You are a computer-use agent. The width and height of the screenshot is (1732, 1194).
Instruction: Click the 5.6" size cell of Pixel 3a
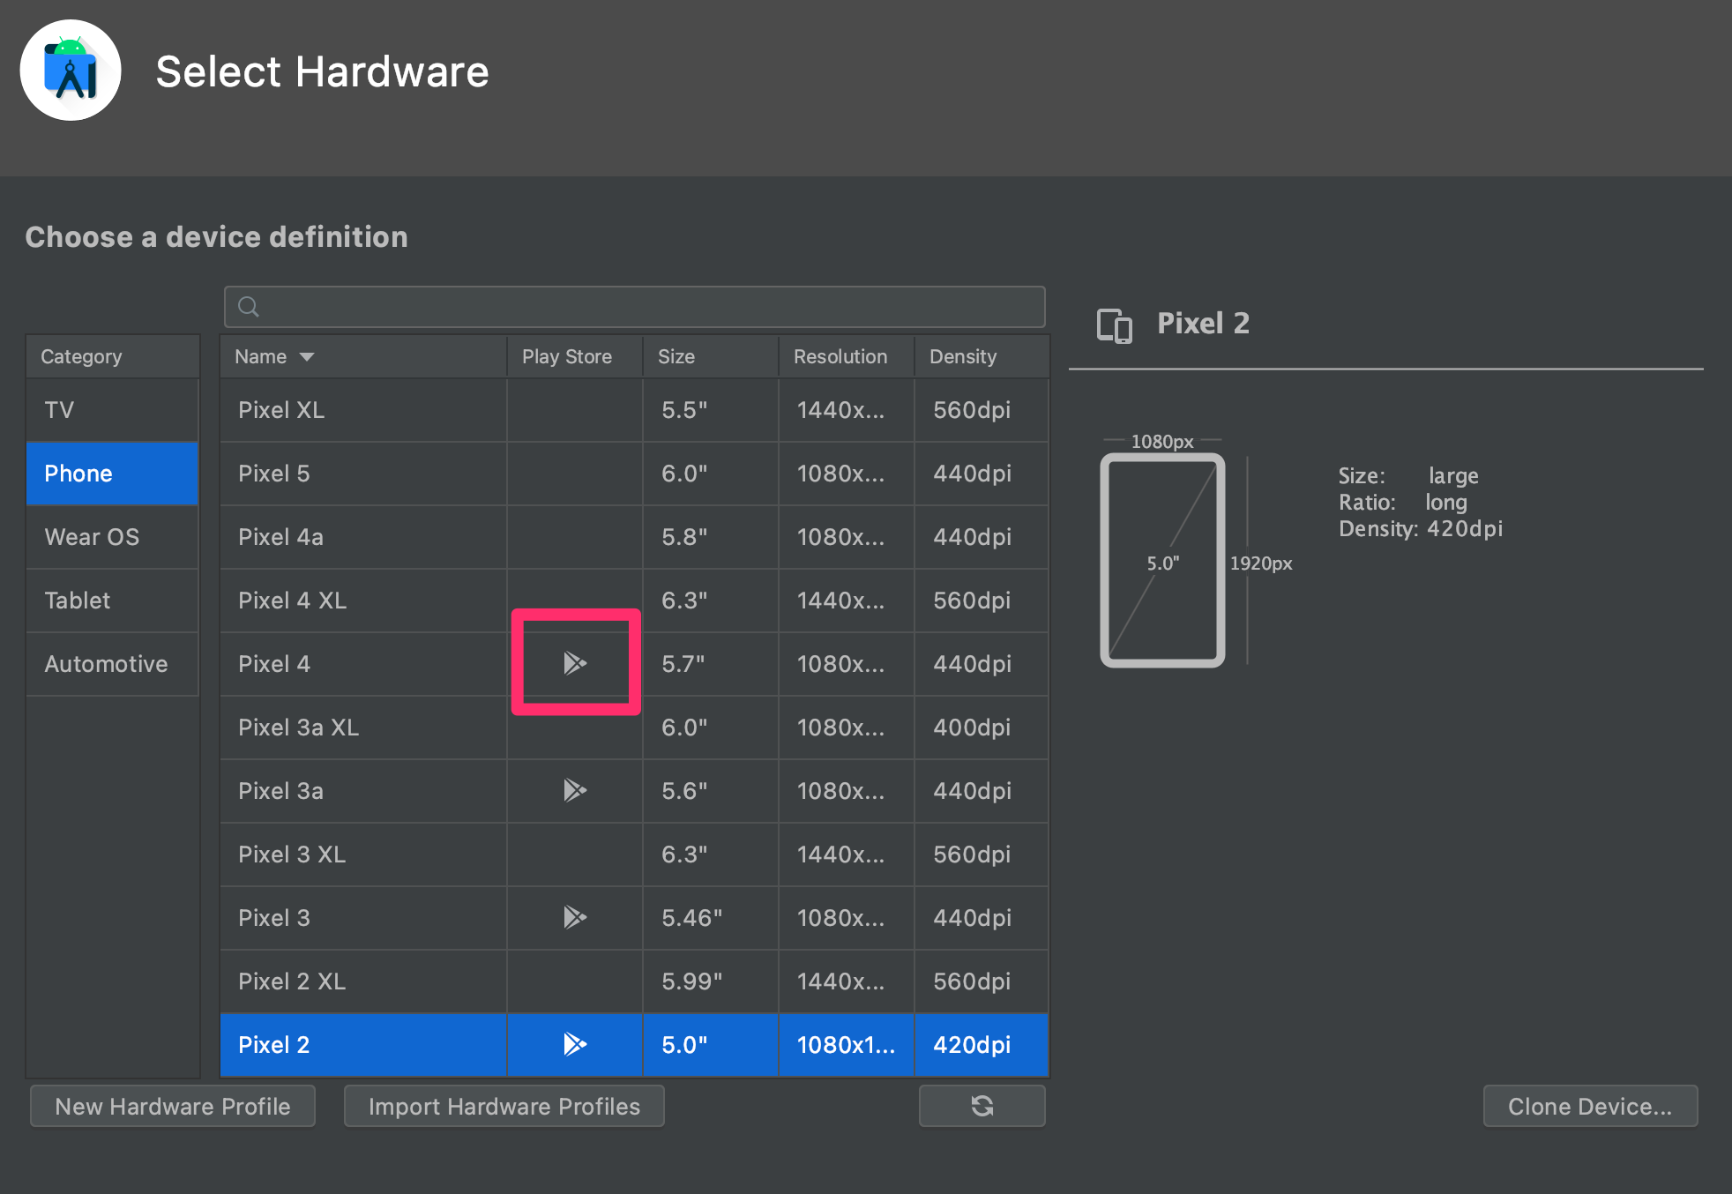coord(711,791)
